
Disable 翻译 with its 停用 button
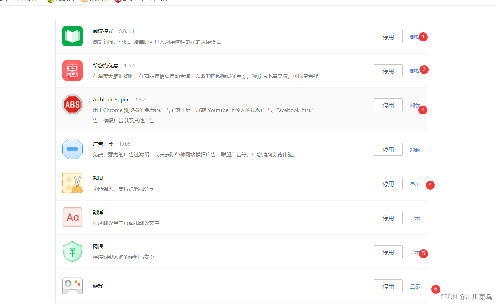tap(388, 218)
